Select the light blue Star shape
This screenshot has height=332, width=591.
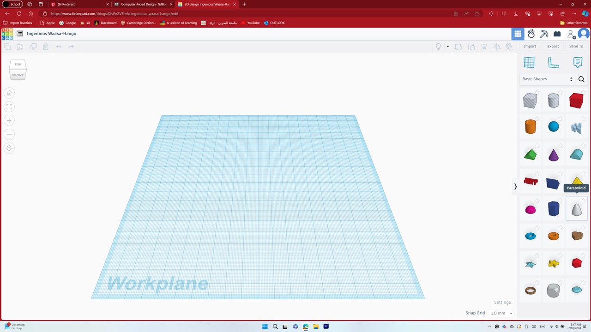pos(531,264)
